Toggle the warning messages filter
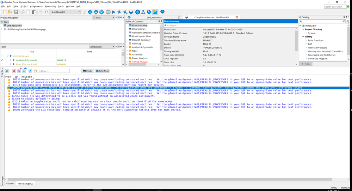Image resolution: width=352 pixels, height=191 pixels. (x=24, y=71)
